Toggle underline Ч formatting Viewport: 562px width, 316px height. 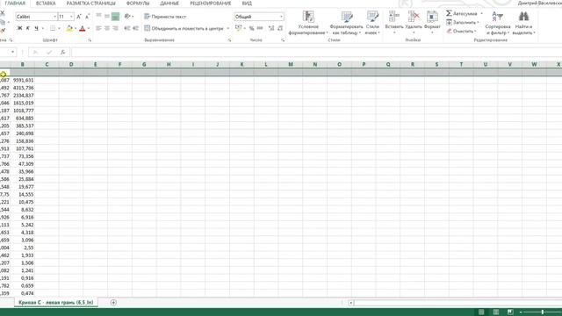[x=36, y=28]
